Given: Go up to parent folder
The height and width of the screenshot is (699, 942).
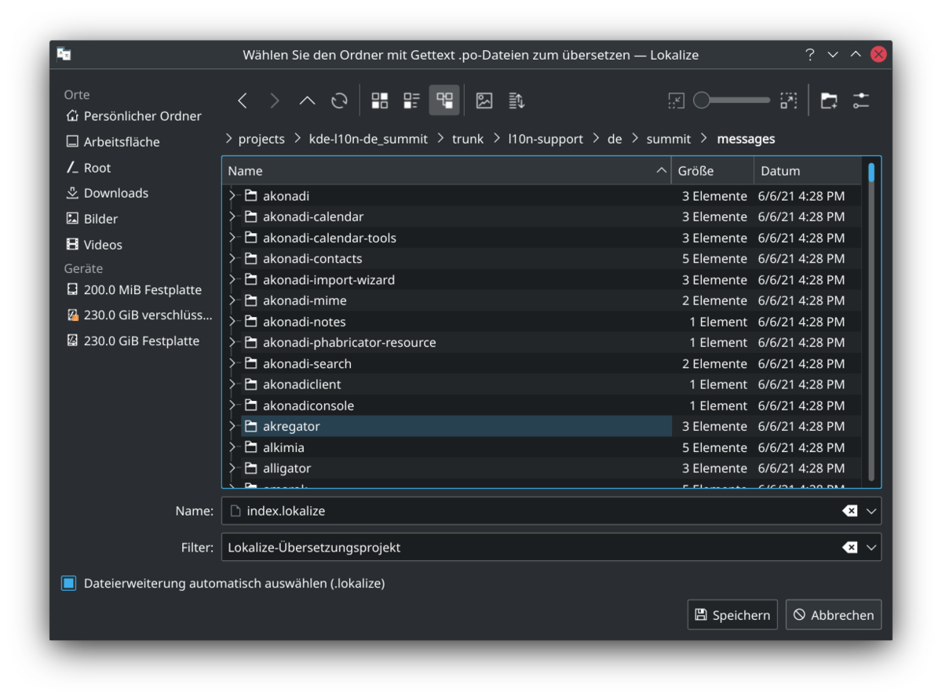Looking at the screenshot, I should pyautogui.click(x=307, y=100).
